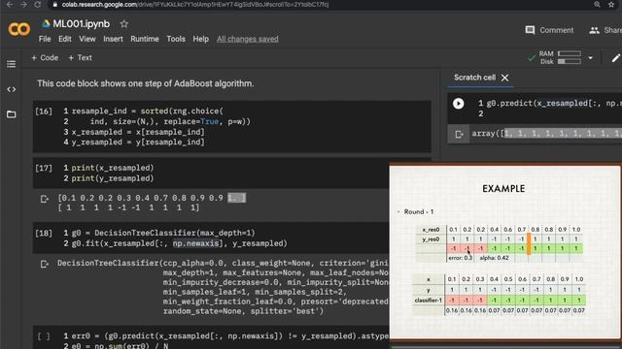Screen dimensions: 622x349
Task: Open the code snippets sidebar icon
Action: click(11, 89)
